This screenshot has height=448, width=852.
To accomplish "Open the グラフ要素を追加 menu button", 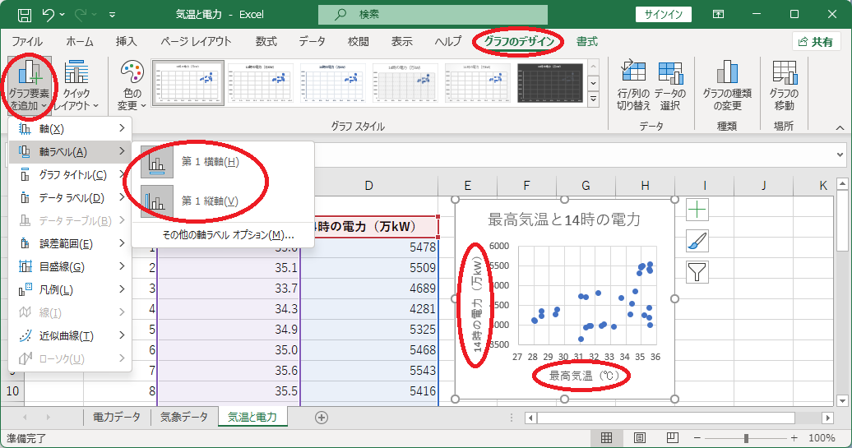I will 30,85.
